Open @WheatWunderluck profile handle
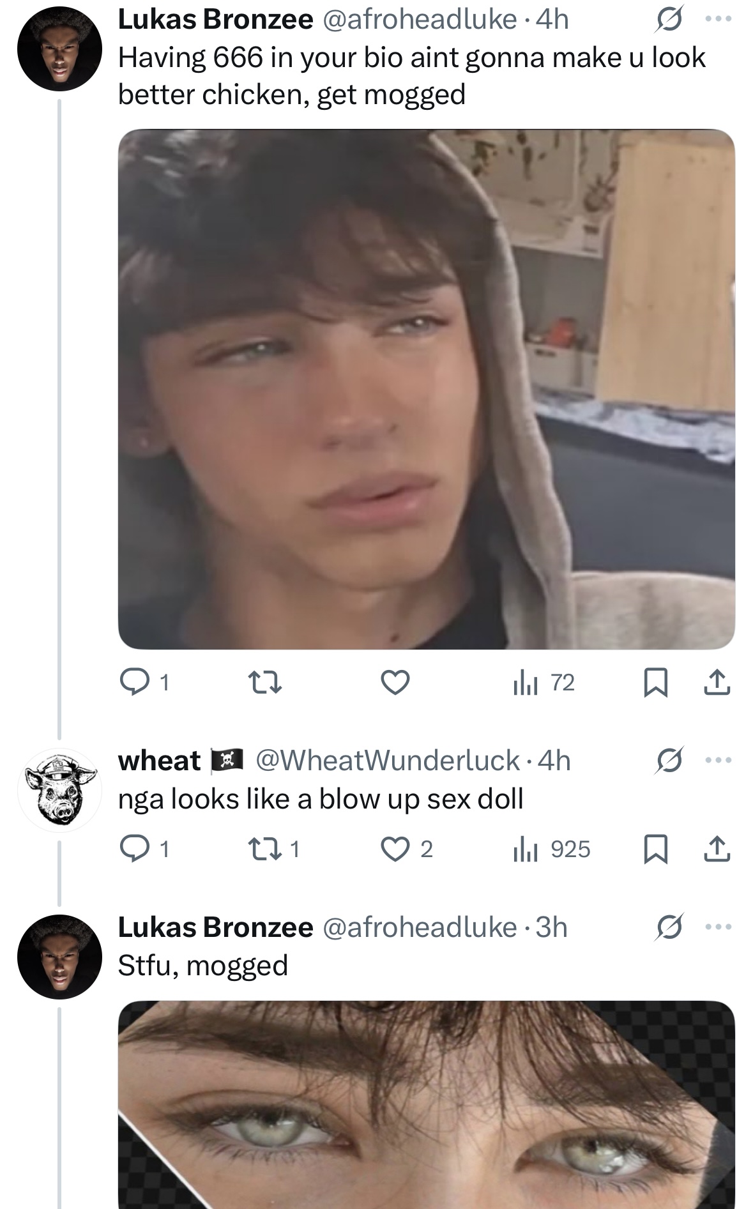This screenshot has width=753, height=1209. (387, 761)
